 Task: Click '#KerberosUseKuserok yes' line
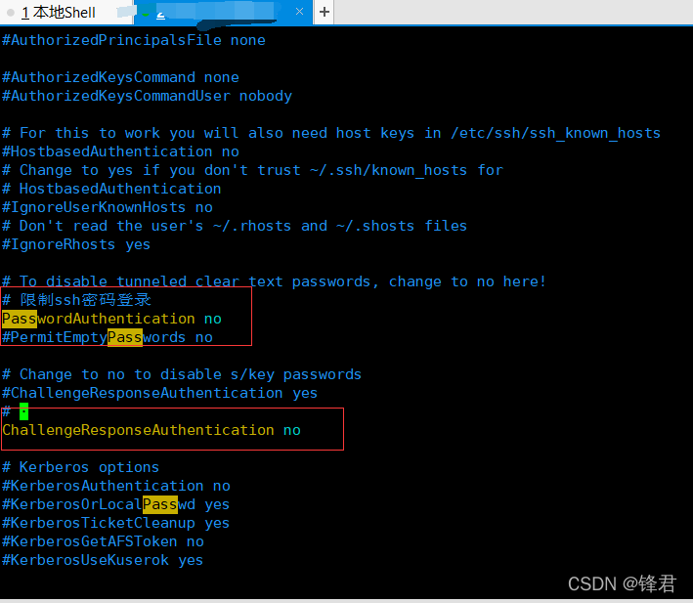point(103,560)
